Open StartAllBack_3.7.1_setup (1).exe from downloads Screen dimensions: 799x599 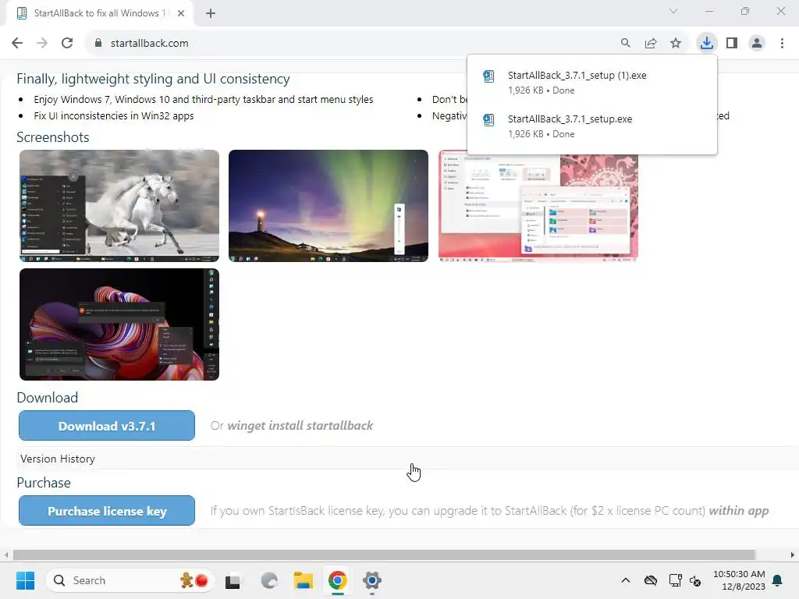[x=591, y=82]
